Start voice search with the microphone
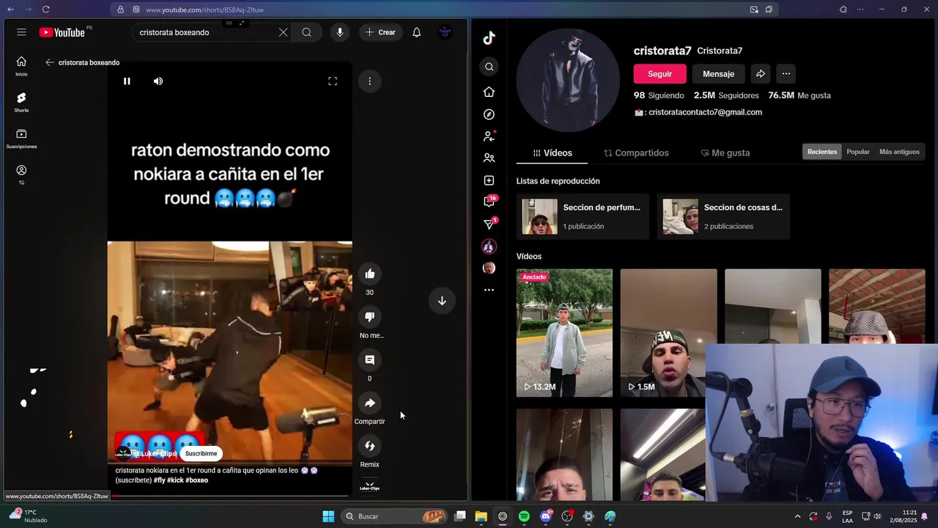Viewport: 938px width, 528px height. (x=339, y=32)
